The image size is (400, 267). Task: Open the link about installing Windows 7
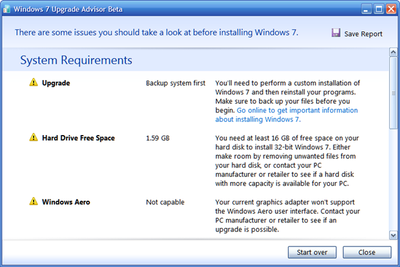[286, 114]
